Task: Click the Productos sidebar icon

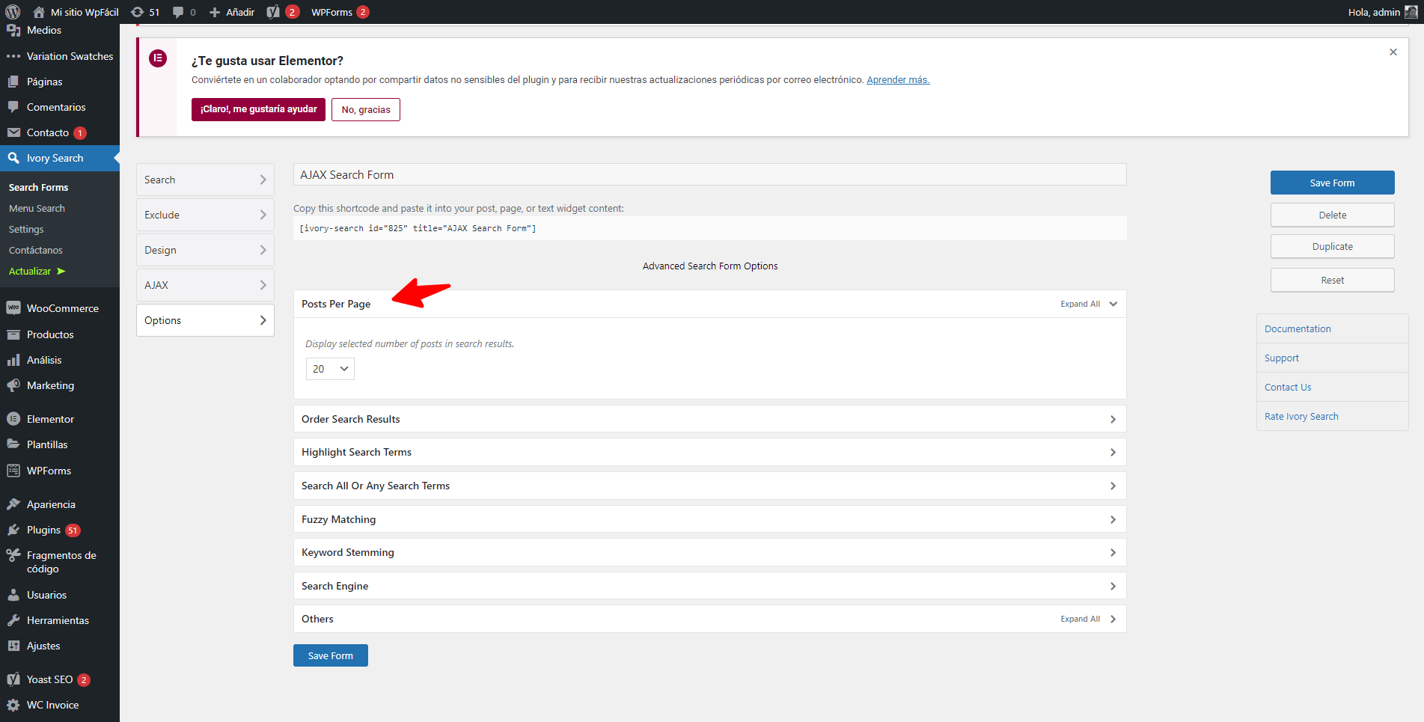Action: tap(13, 334)
